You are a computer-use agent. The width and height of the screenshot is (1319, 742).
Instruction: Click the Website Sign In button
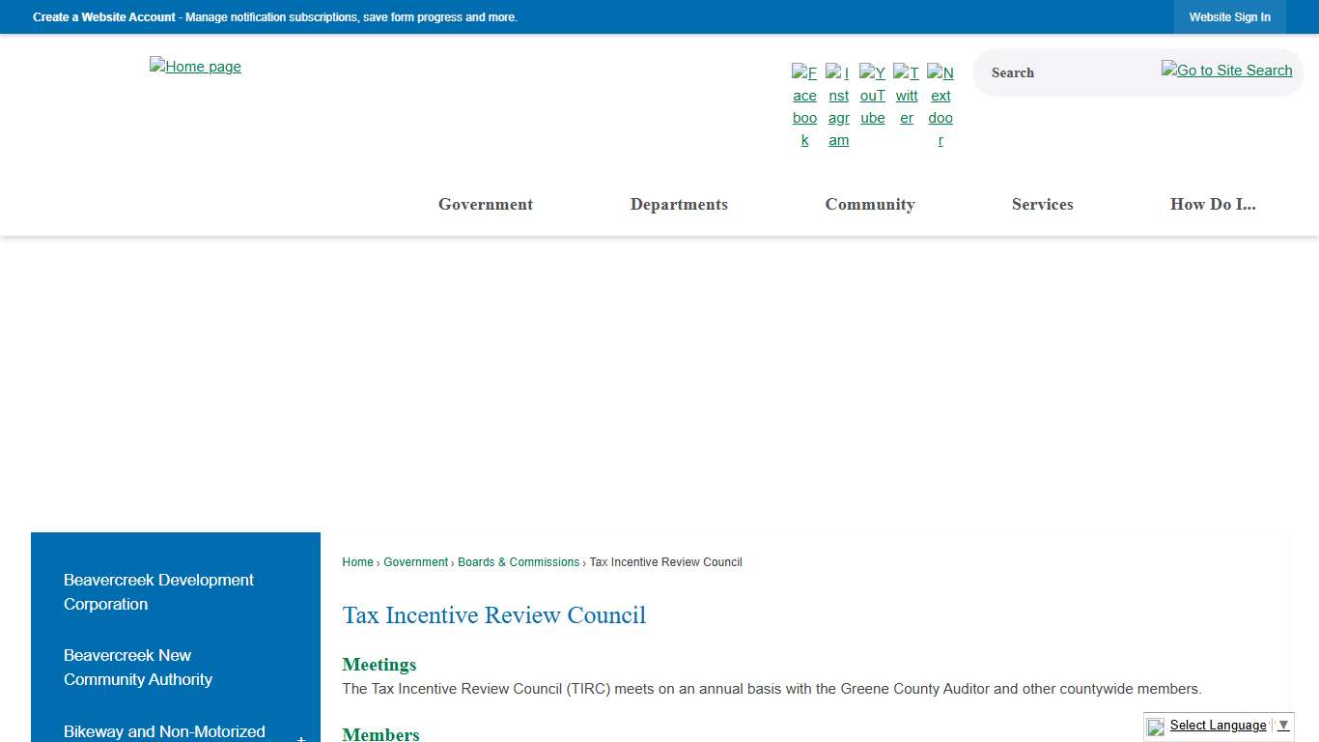pos(1230,16)
